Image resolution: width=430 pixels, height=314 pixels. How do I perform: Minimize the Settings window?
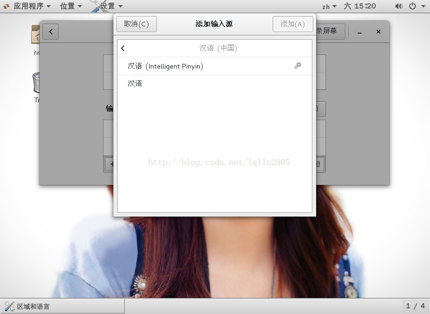point(360,32)
